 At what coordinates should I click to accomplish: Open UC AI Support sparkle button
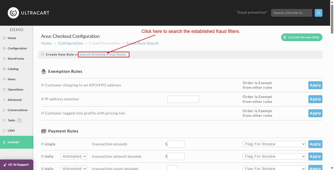click(17, 165)
